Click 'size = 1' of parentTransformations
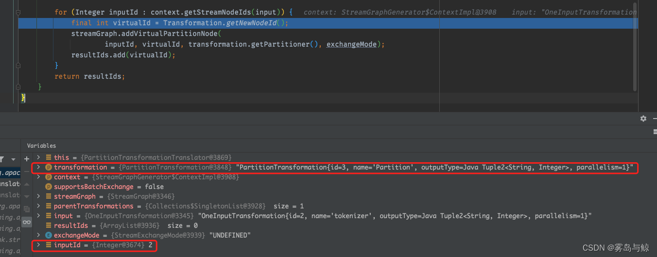657x257 pixels. 289,206
